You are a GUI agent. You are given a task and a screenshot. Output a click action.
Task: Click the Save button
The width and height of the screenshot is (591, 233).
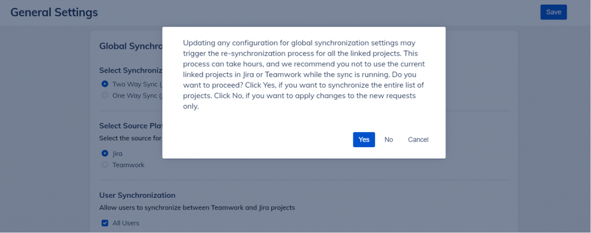pos(553,12)
